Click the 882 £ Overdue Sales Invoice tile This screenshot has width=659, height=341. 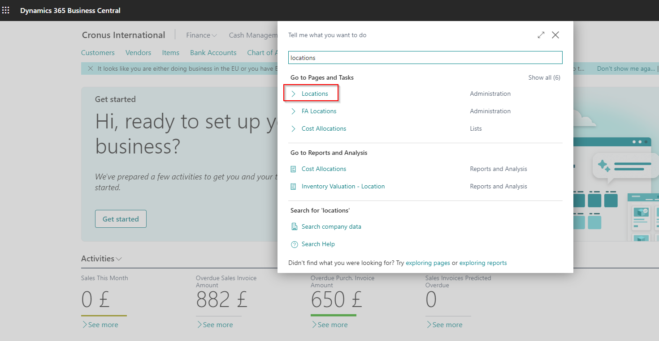pos(221,299)
